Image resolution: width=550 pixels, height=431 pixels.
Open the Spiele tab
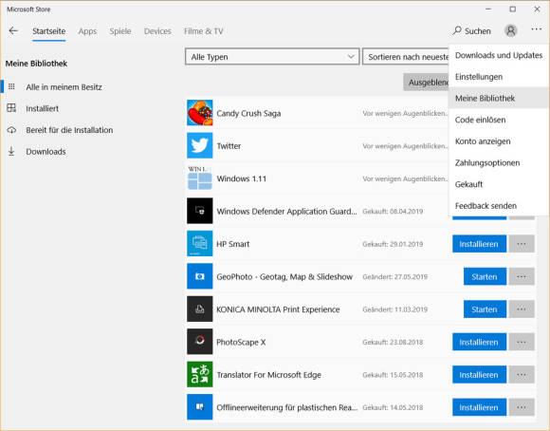120,31
